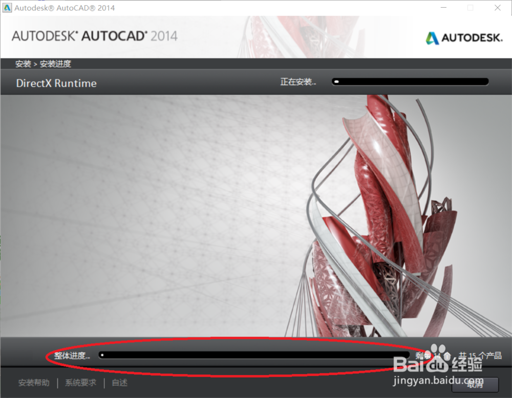
Task: Close the AutoCAD installer window
Action: tap(497, 8)
